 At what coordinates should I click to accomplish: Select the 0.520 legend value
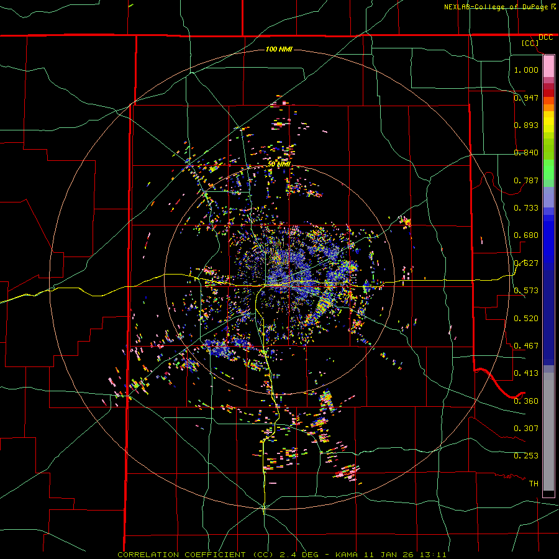click(x=526, y=319)
